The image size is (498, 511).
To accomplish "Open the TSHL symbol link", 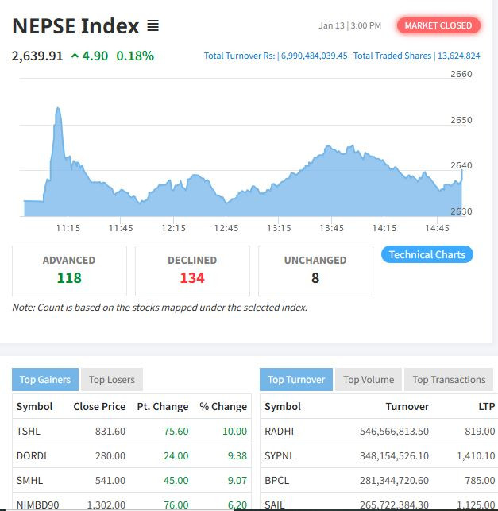I will coord(27,431).
